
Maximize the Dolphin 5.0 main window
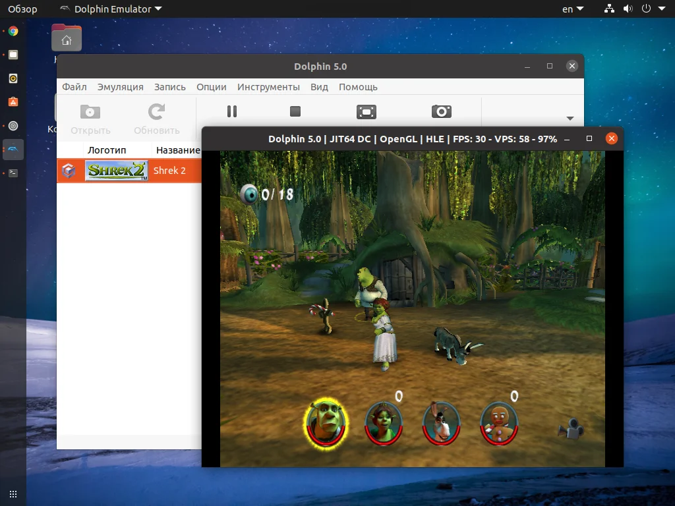coord(550,66)
